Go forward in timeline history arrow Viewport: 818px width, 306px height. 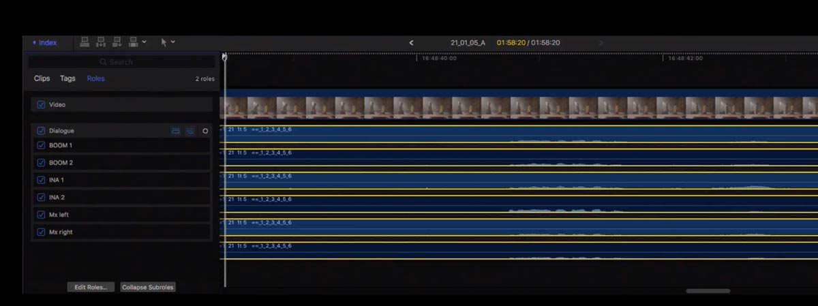[601, 42]
